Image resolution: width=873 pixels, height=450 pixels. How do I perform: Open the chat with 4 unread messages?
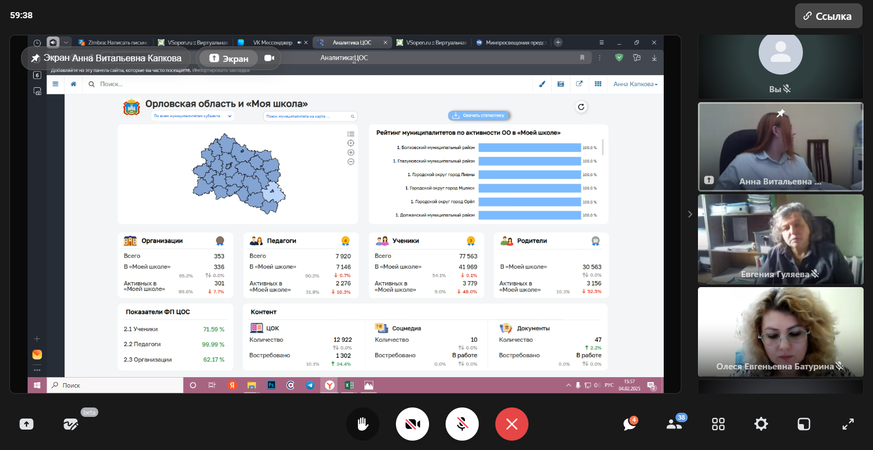[x=629, y=424]
